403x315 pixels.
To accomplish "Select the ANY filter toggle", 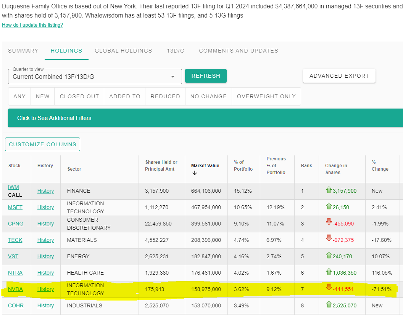I will (x=19, y=96).
